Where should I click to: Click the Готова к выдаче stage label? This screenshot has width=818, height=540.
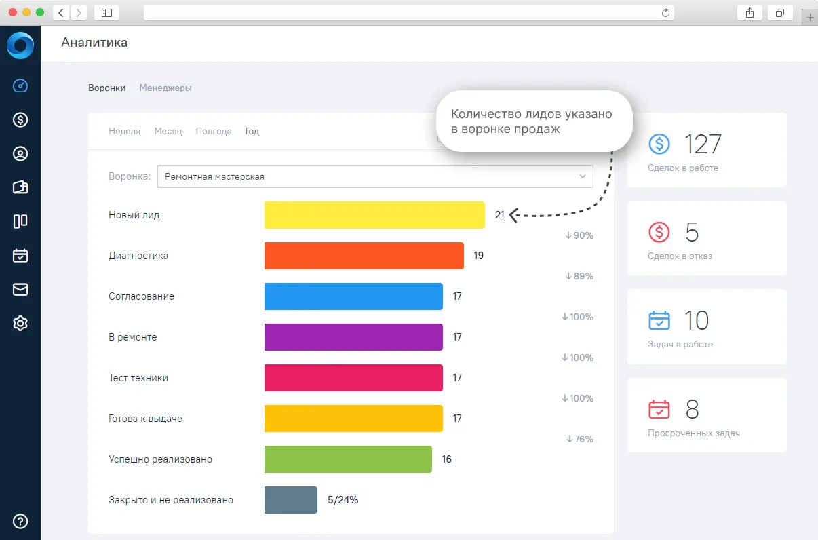145,419
